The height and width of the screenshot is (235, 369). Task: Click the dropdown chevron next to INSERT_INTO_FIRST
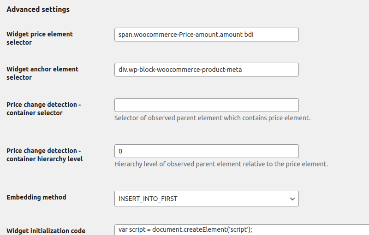click(x=292, y=199)
